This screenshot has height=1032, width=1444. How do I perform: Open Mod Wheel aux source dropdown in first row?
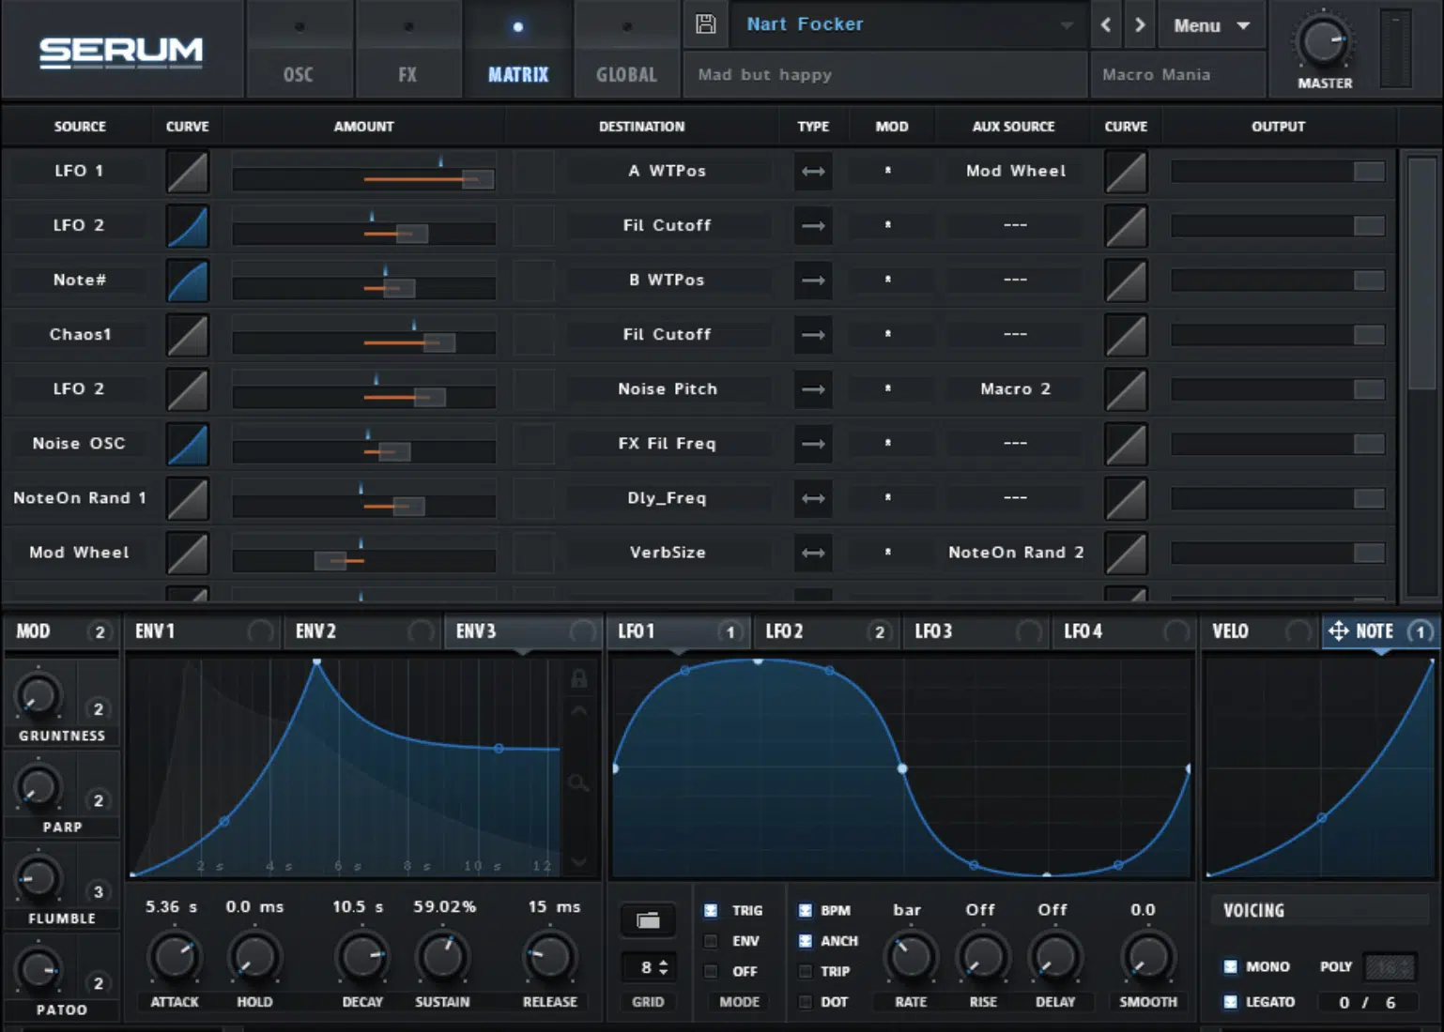(x=1016, y=171)
